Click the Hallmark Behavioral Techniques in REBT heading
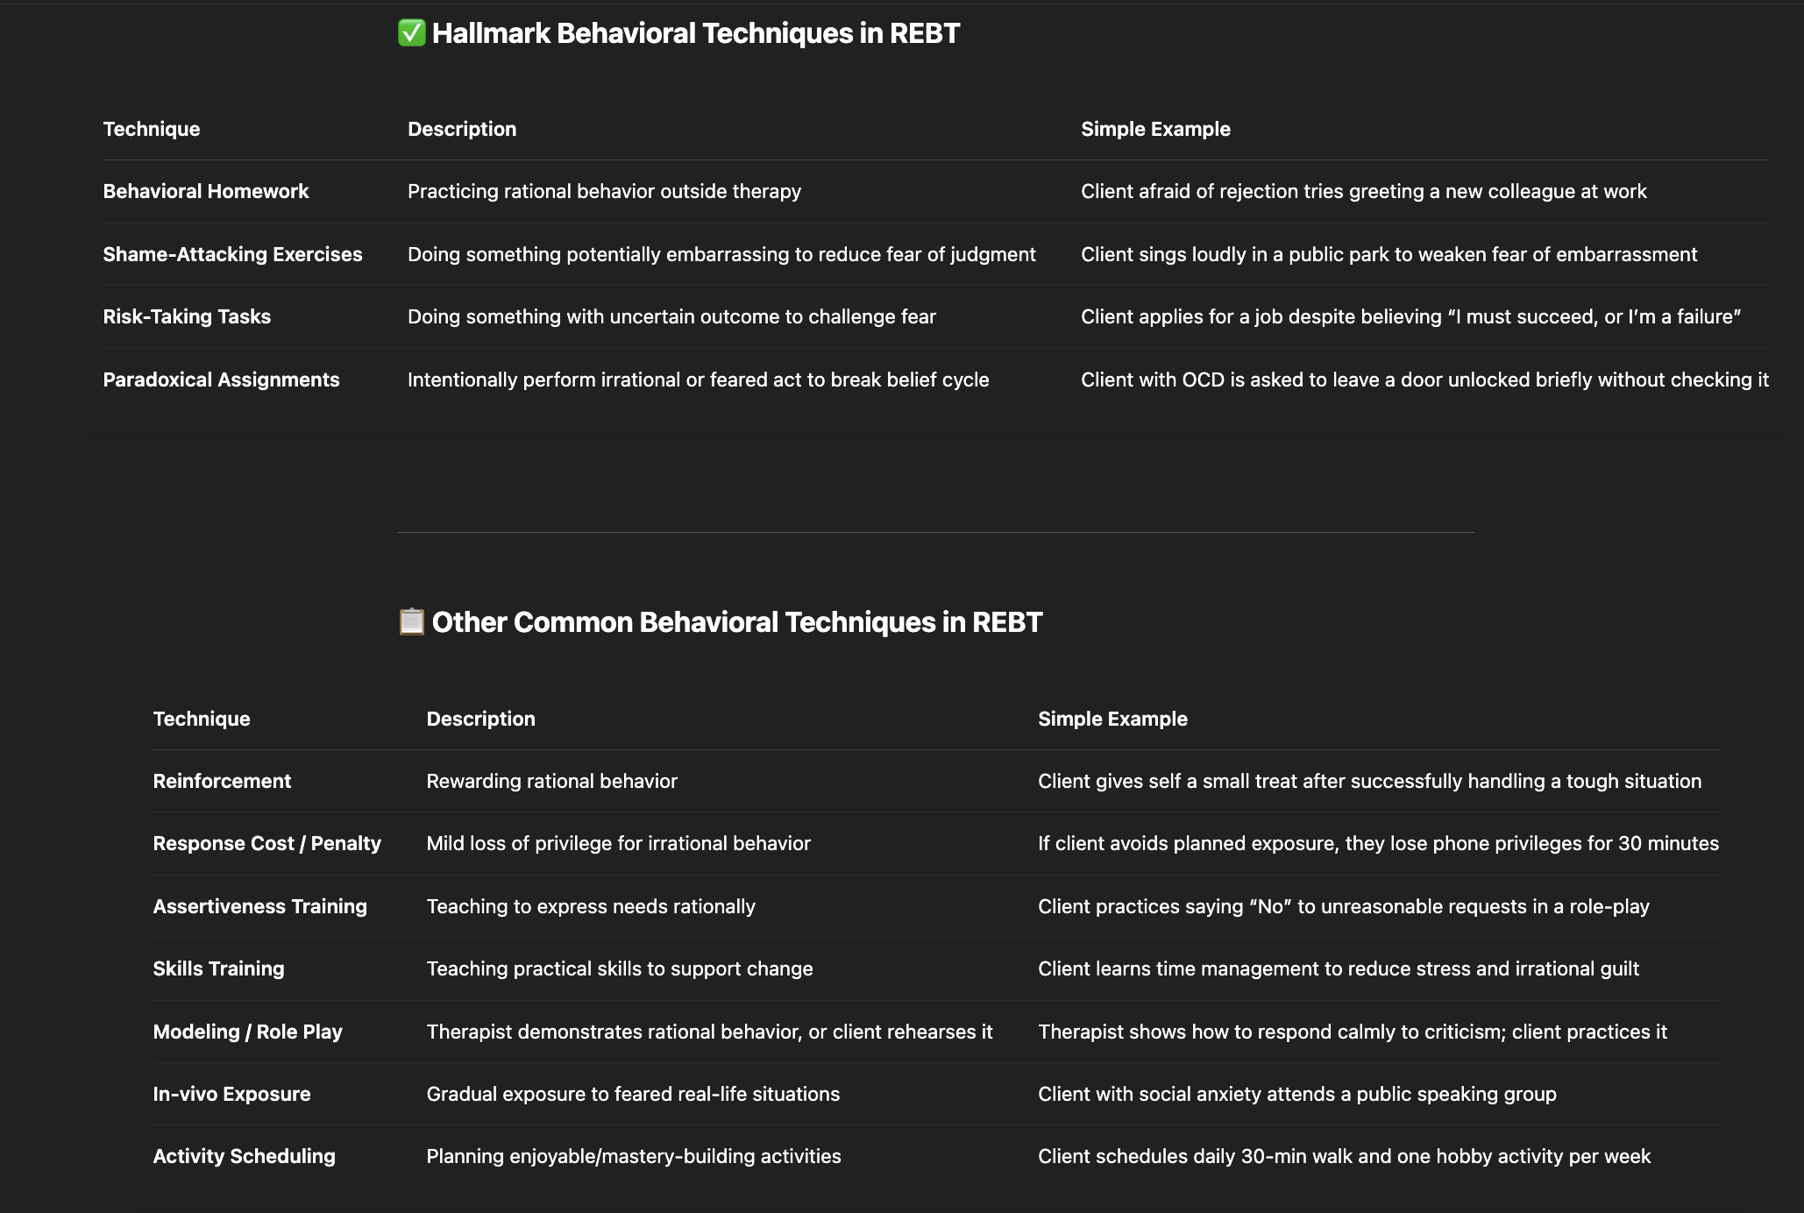Screen dimensions: 1804x1213 696,33
